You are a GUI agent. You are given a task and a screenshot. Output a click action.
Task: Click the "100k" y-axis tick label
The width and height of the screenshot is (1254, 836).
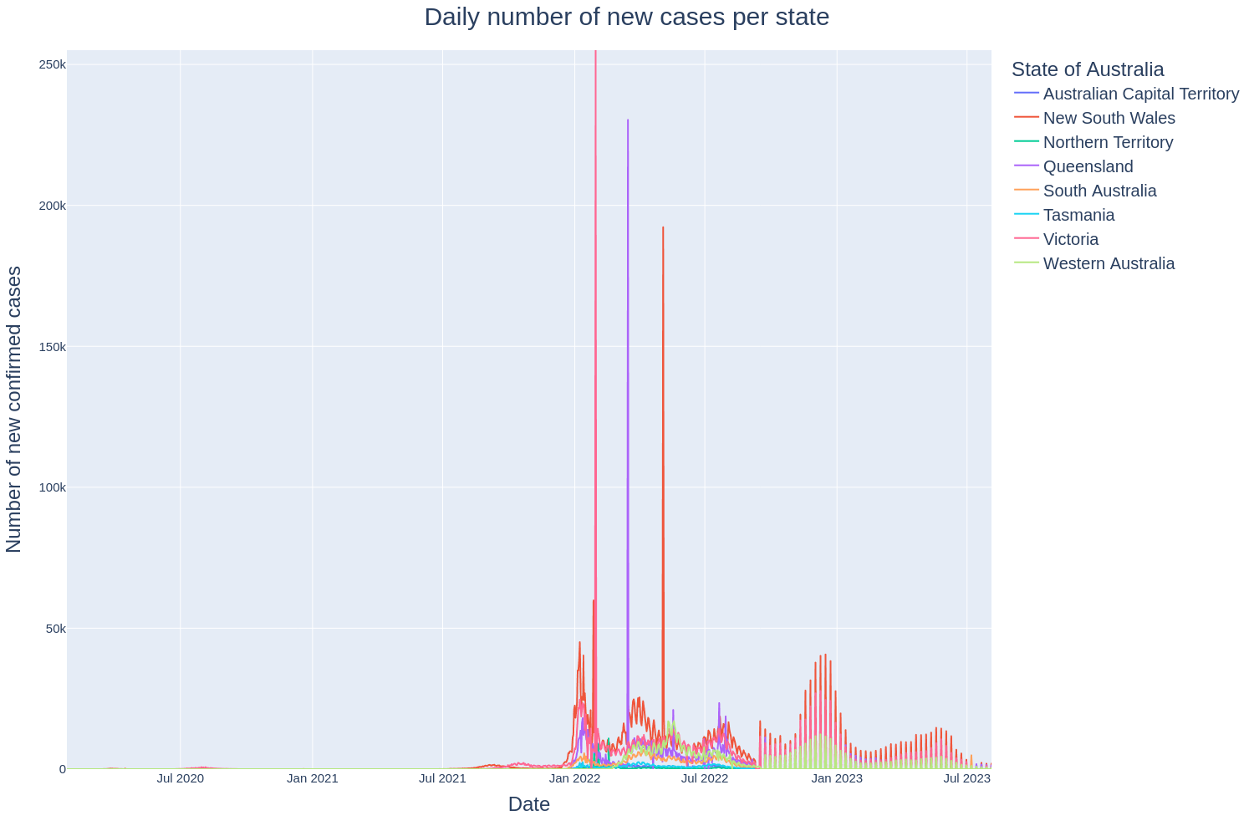[52, 487]
